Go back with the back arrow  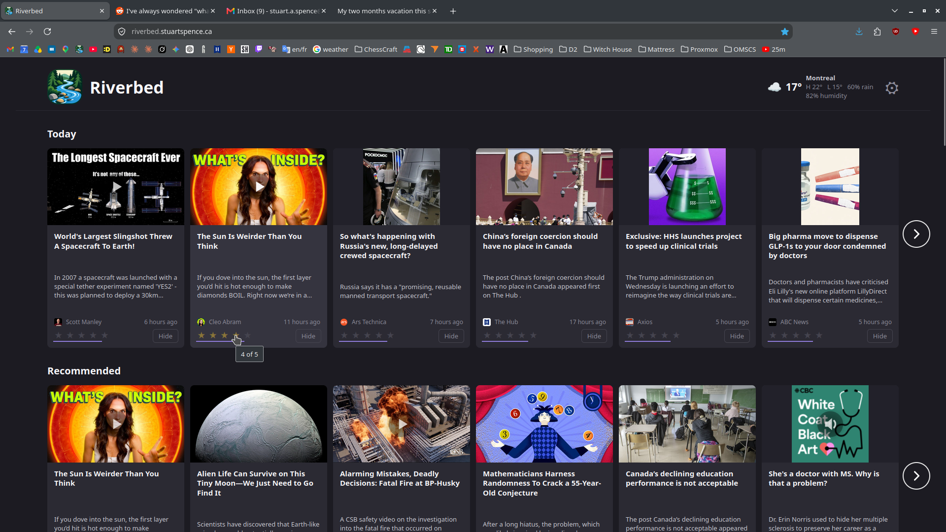12,32
